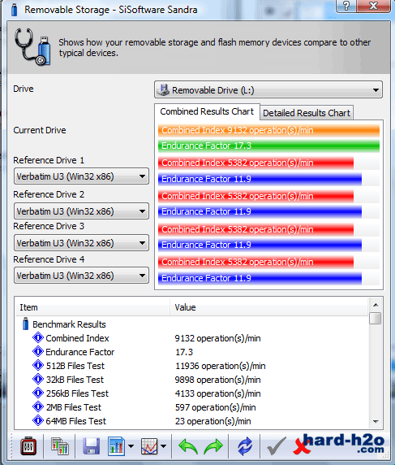This screenshot has width=395, height=465.
Task: Select the 512B Files Test row
Action: coord(191,366)
